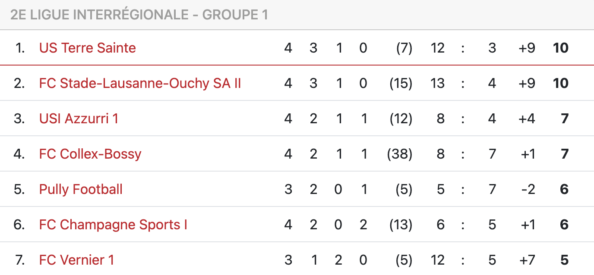594x275 pixels.
Task: Select the USI Azzurri 1 link
Action: 79,119
